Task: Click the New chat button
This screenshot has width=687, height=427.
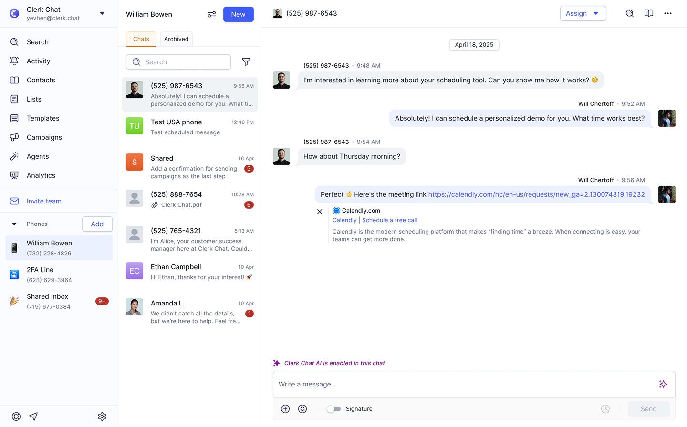Action: (x=238, y=14)
